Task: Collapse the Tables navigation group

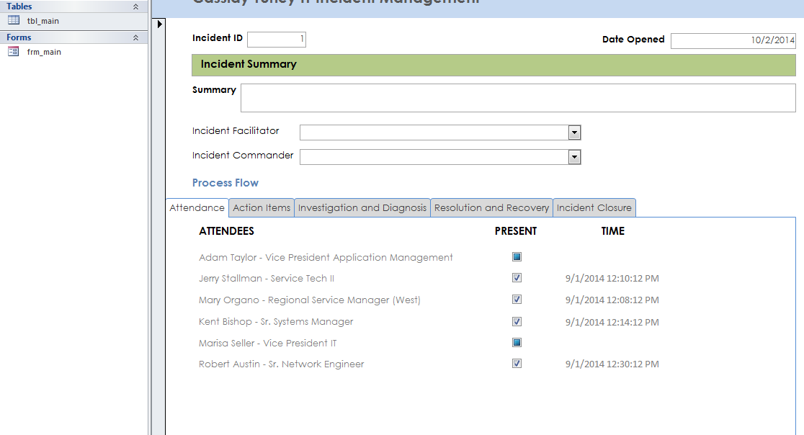Action: coord(135,6)
